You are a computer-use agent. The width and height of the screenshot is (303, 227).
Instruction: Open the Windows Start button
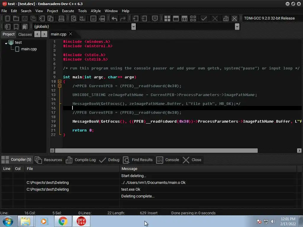[x=8, y=221]
